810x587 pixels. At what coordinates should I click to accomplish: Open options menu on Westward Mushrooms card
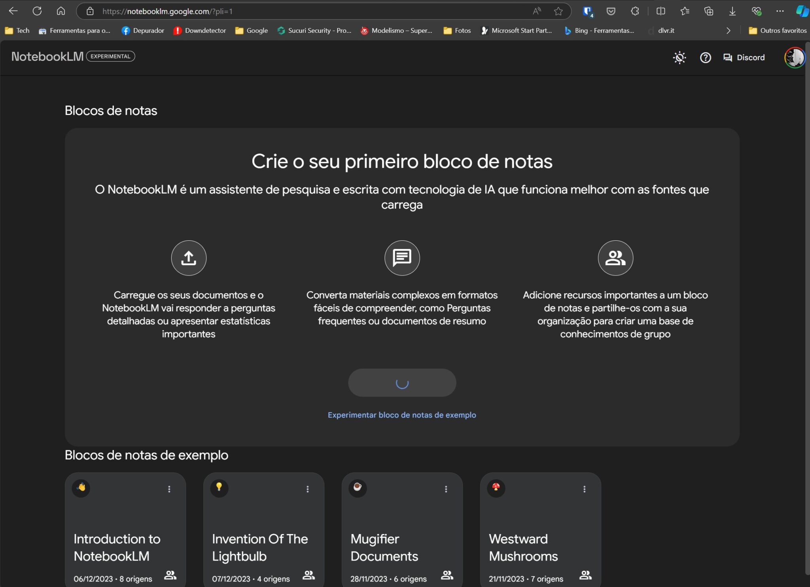(x=585, y=489)
